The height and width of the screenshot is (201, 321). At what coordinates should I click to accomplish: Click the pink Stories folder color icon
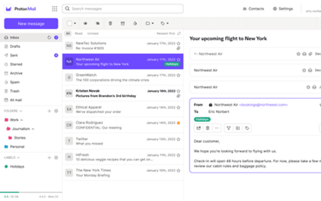pyautogui.click(x=10, y=138)
